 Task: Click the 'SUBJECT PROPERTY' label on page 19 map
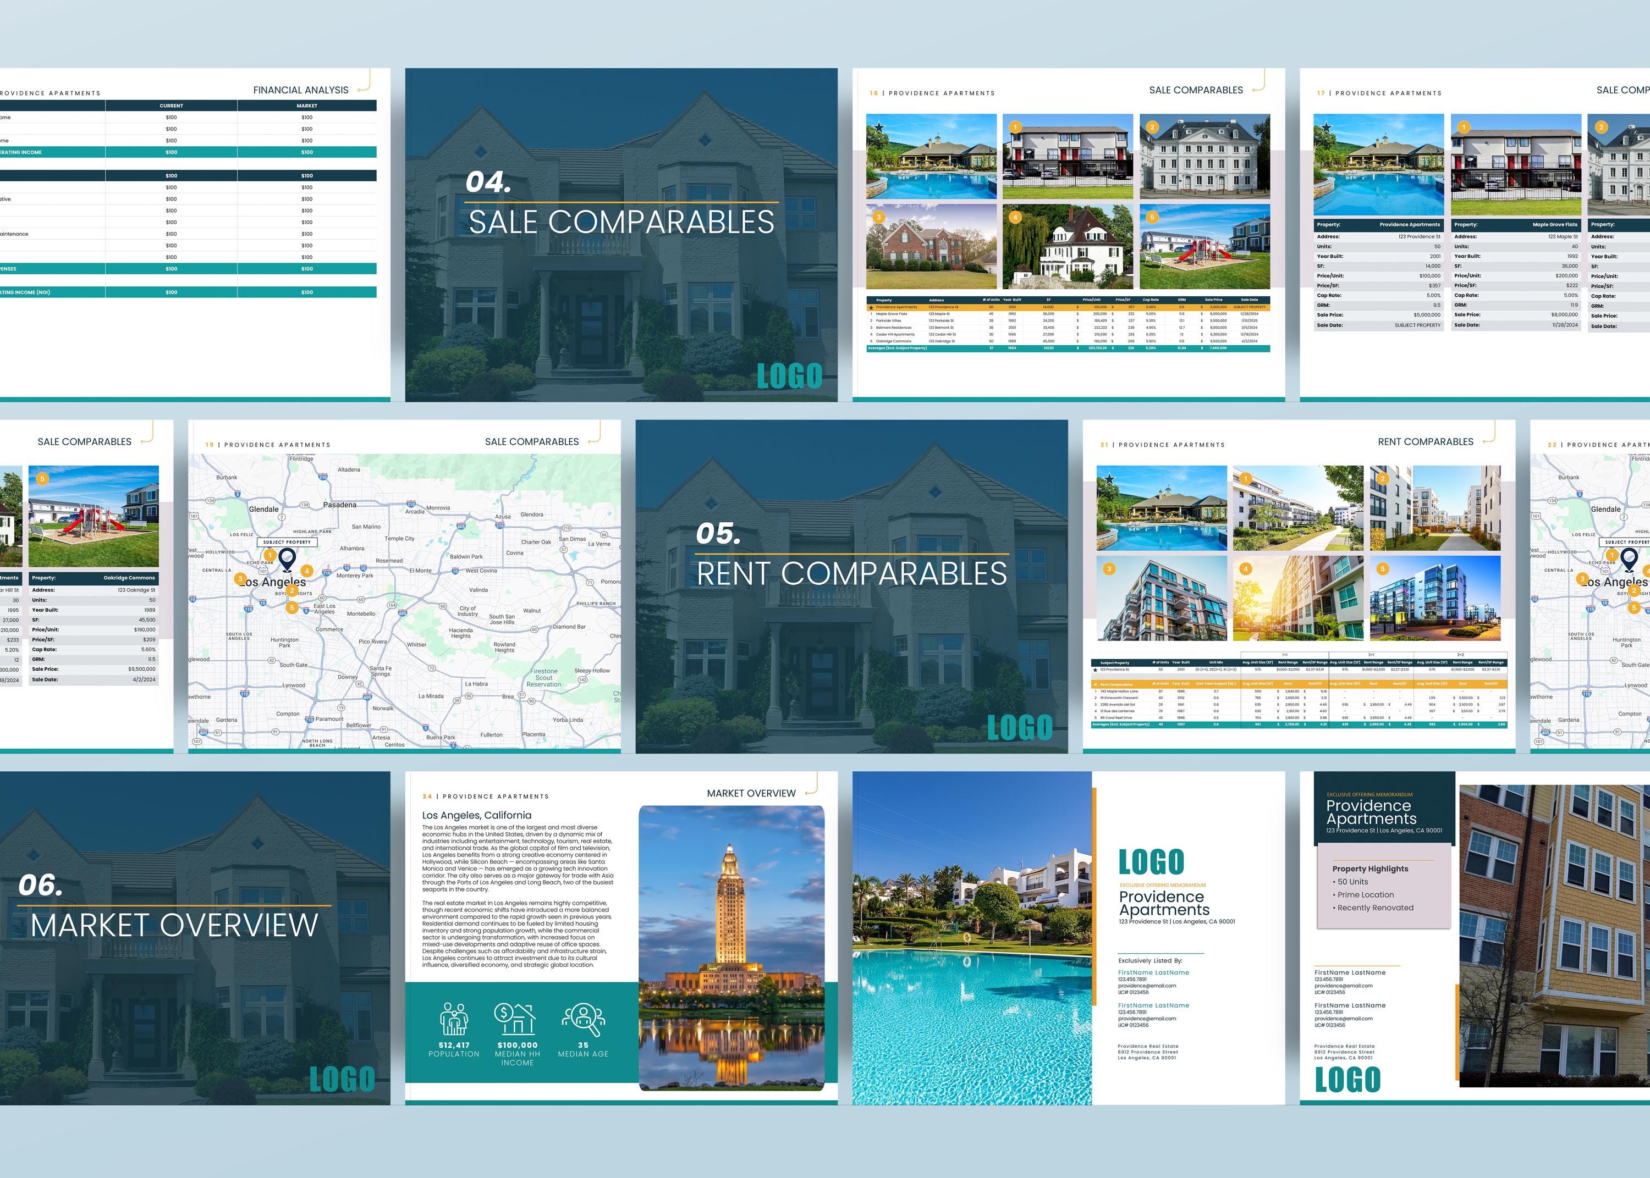point(287,542)
